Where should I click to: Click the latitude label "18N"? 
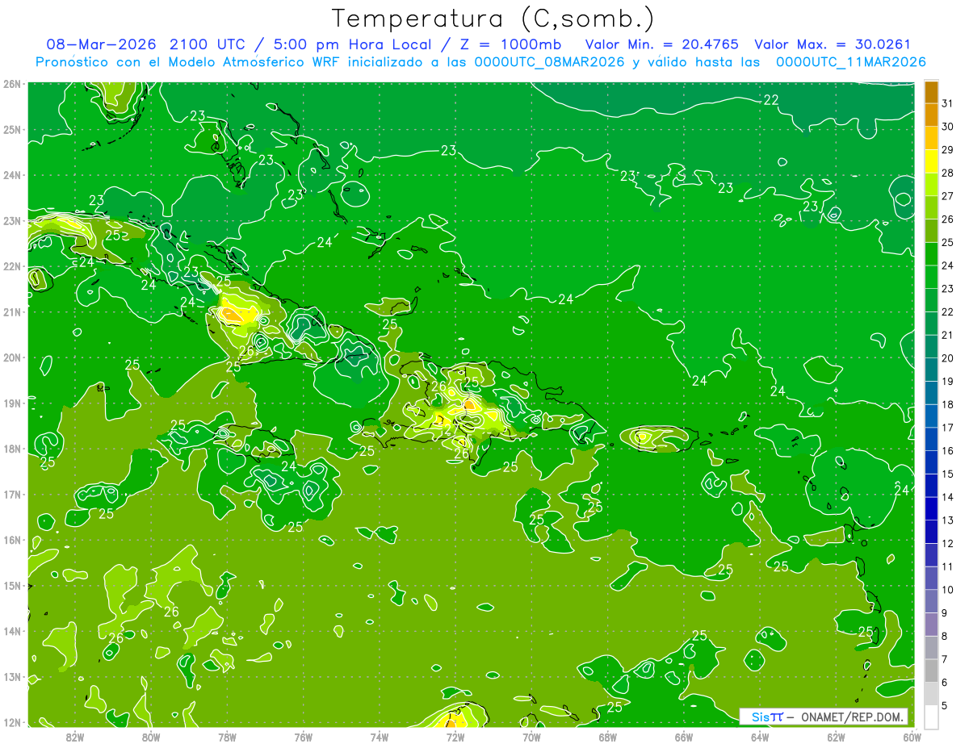point(13,449)
